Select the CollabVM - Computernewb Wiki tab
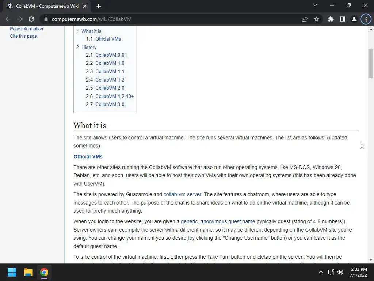The height and width of the screenshot is (281, 374). [x=47, y=6]
